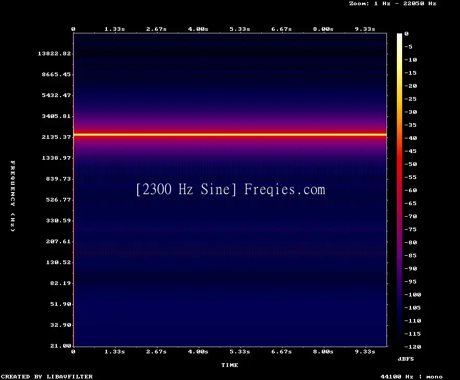Click the 1.33s label on bottom time axis
This screenshot has height=380, width=460.
pos(115,351)
